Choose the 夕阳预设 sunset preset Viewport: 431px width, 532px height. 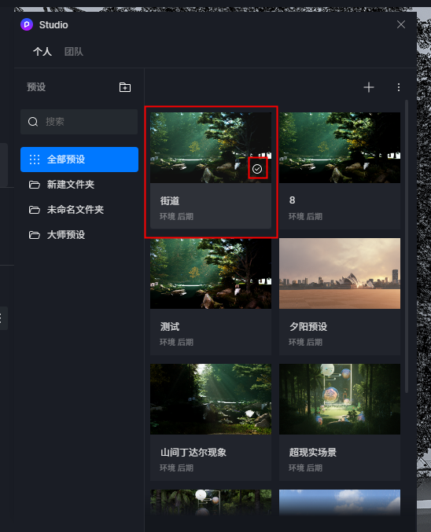[x=340, y=296]
